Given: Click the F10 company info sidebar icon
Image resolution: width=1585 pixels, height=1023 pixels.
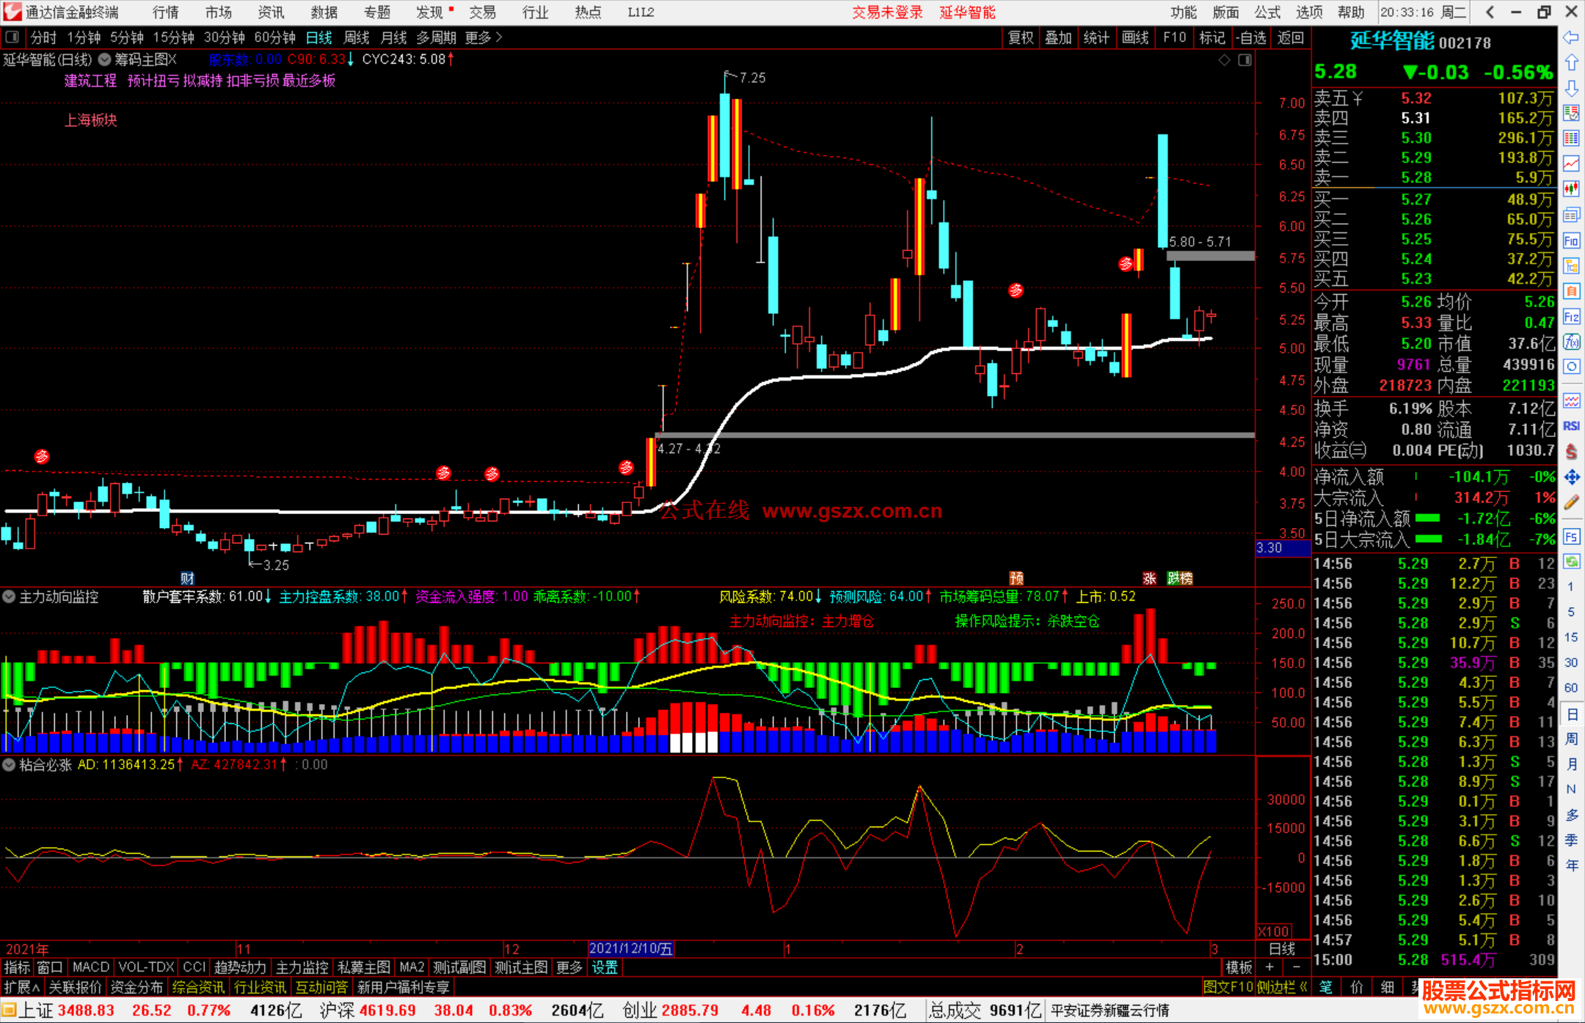Looking at the screenshot, I should click(1571, 241).
